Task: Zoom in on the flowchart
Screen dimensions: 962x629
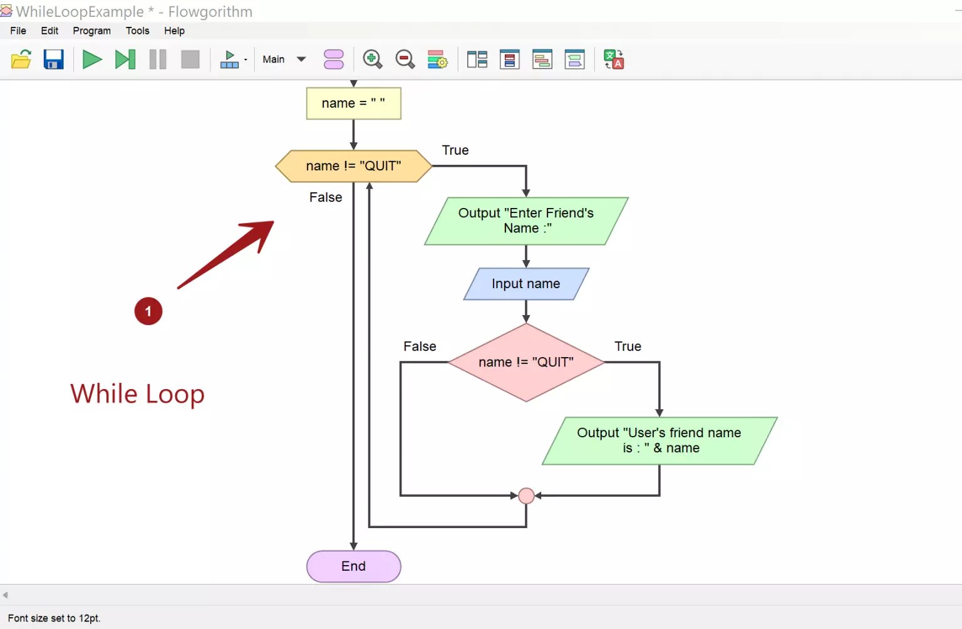Action: tap(373, 60)
